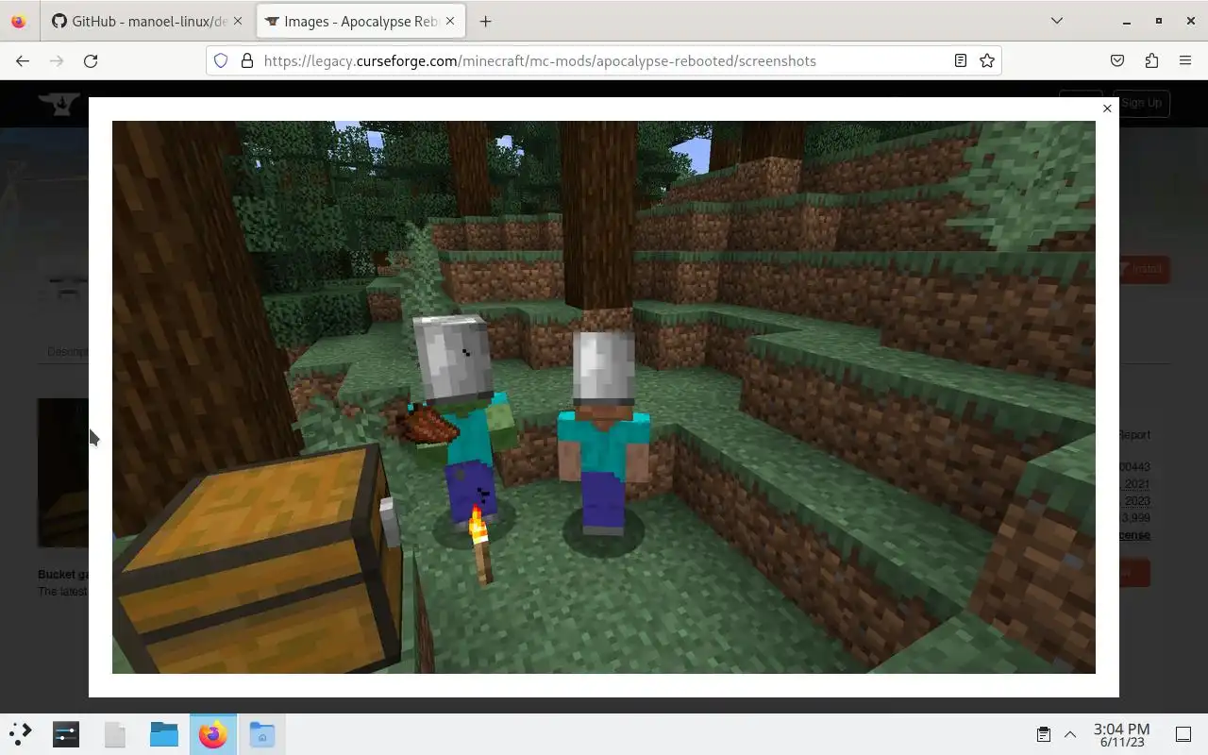Open the clock showing 3:04 PM

click(x=1121, y=734)
